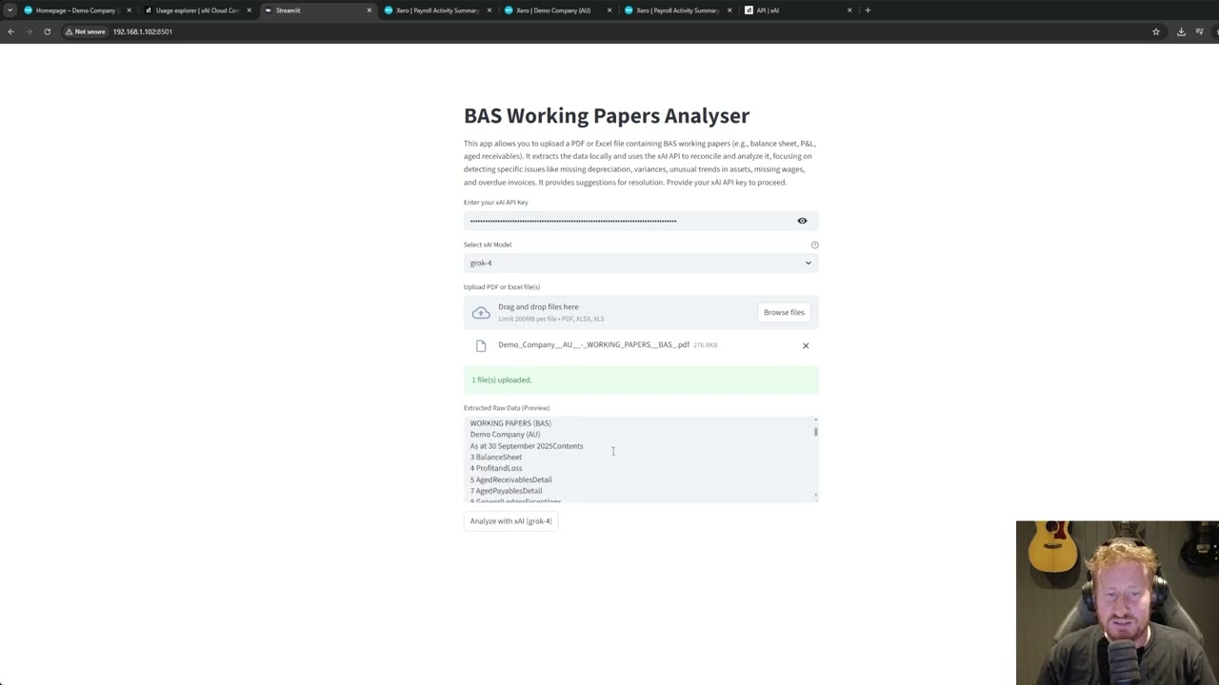
Task: Go back with the browser back arrow
Action: [10, 31]
